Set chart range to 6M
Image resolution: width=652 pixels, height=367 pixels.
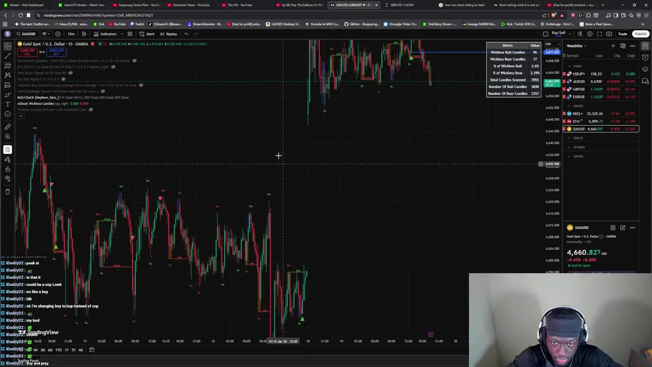49,350
